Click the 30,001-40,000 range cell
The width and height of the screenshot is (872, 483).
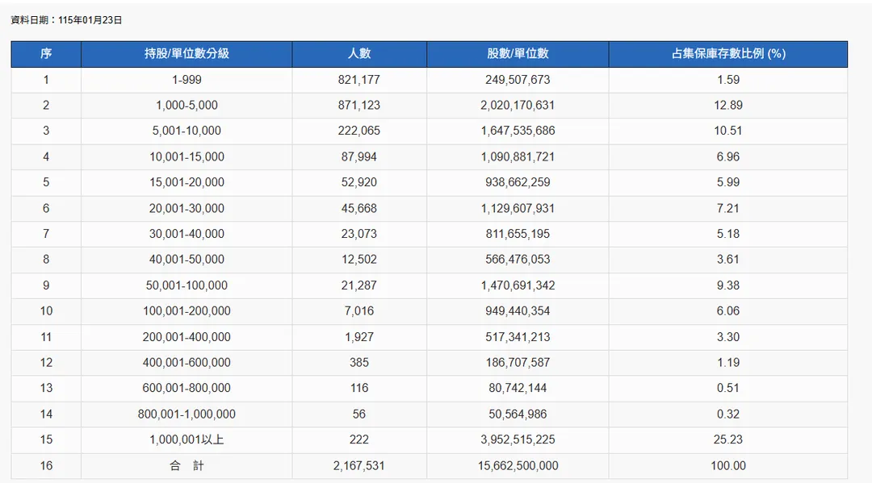pos(187,235)
